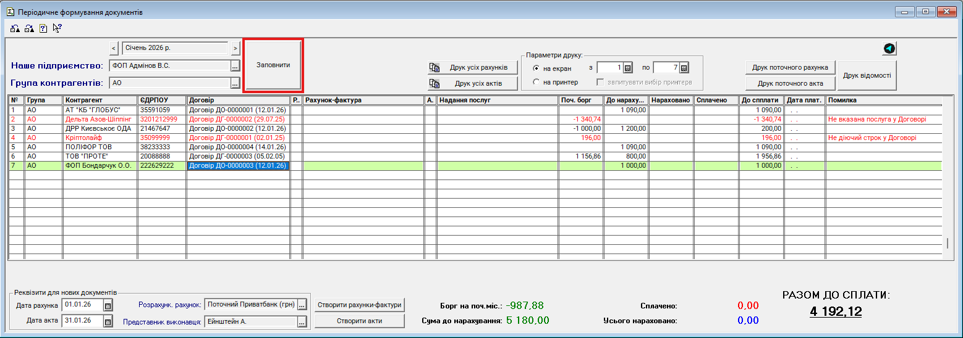
Task: Open the Наше підприємство selection list
Action: coord(235,65)
